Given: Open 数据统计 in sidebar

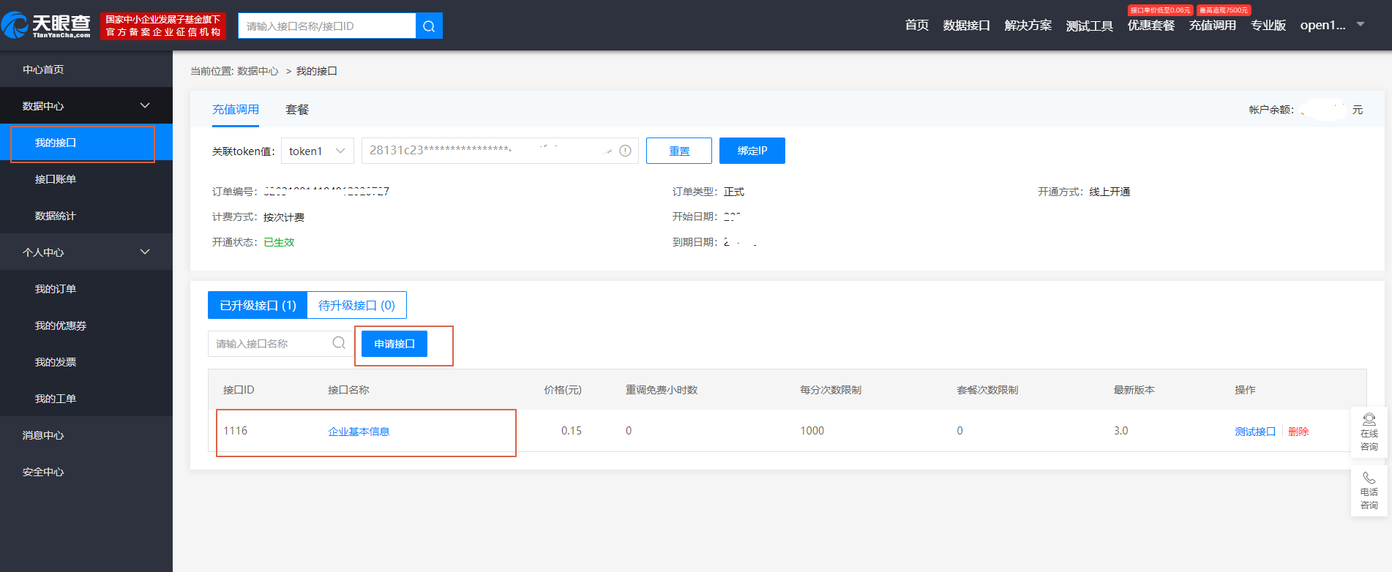Looking at the screenshot, I should 86,216.
